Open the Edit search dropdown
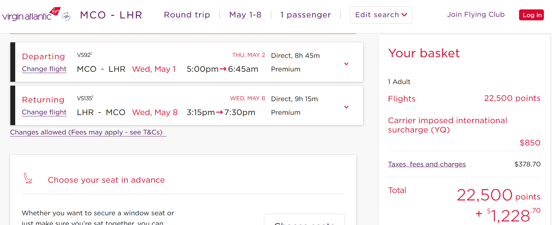552x225 pixels. [x=381, y=15]
